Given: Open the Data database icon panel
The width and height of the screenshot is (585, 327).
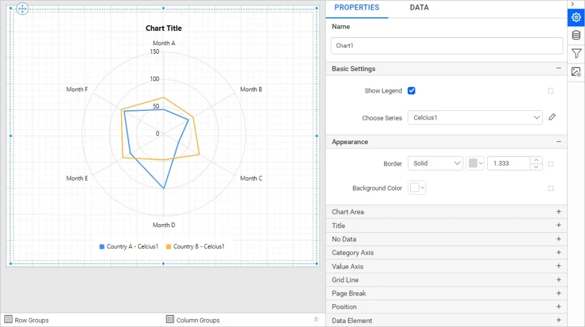Looking at the screenshot, I should [x=576, y=35].
